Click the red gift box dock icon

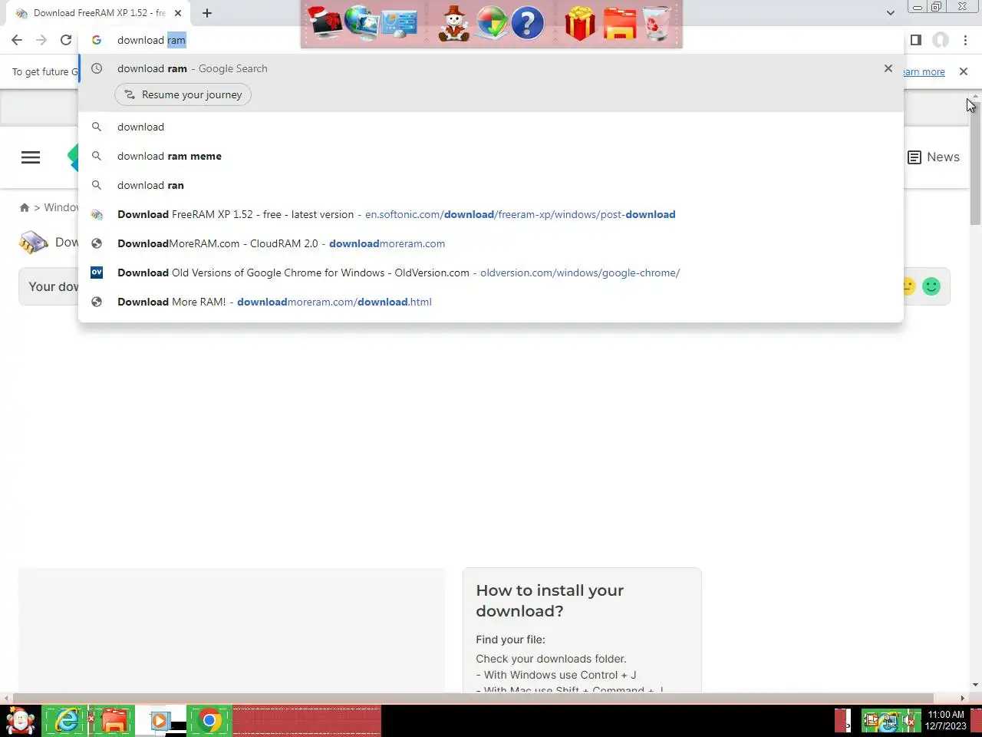pos(580,23)
